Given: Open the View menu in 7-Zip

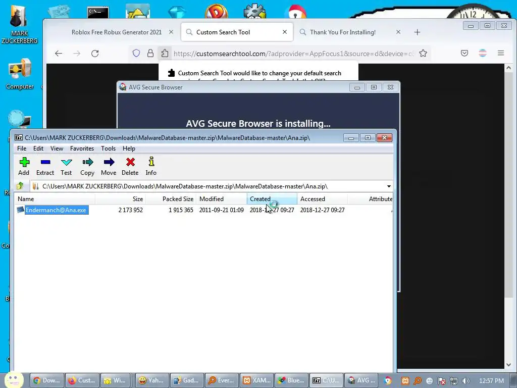Looking at the screenshot, I should tap(57, 149).
